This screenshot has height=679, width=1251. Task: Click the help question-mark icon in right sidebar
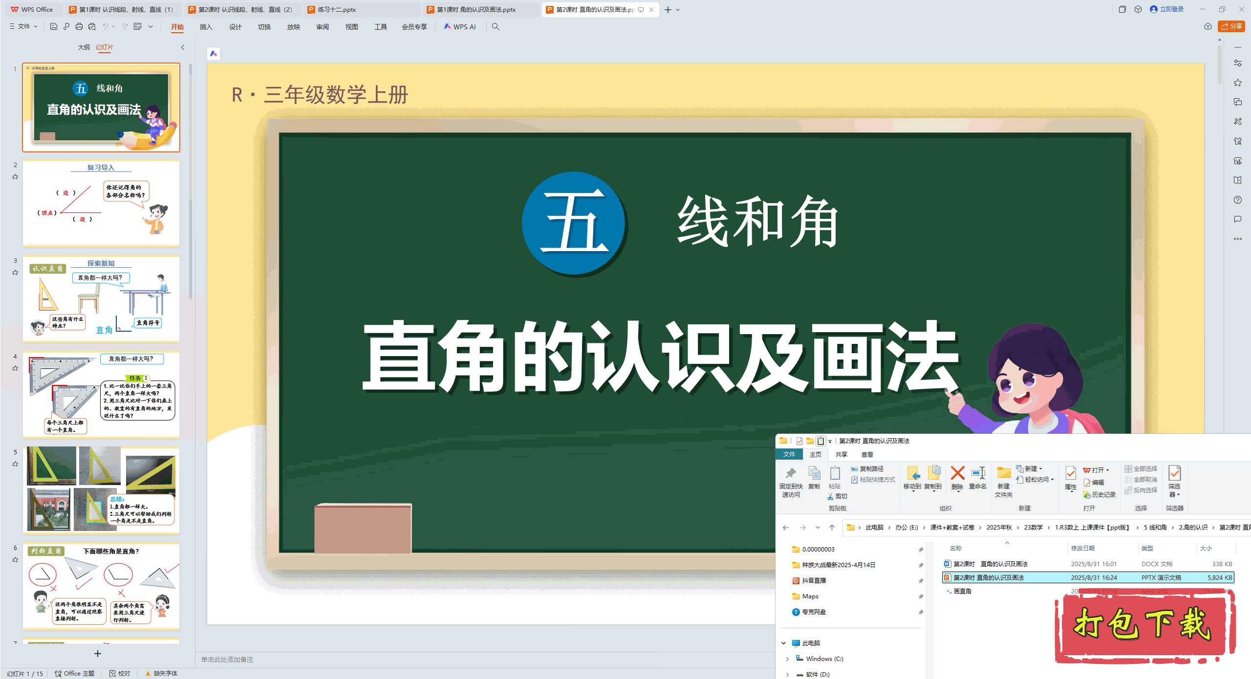pos(1238,200)
